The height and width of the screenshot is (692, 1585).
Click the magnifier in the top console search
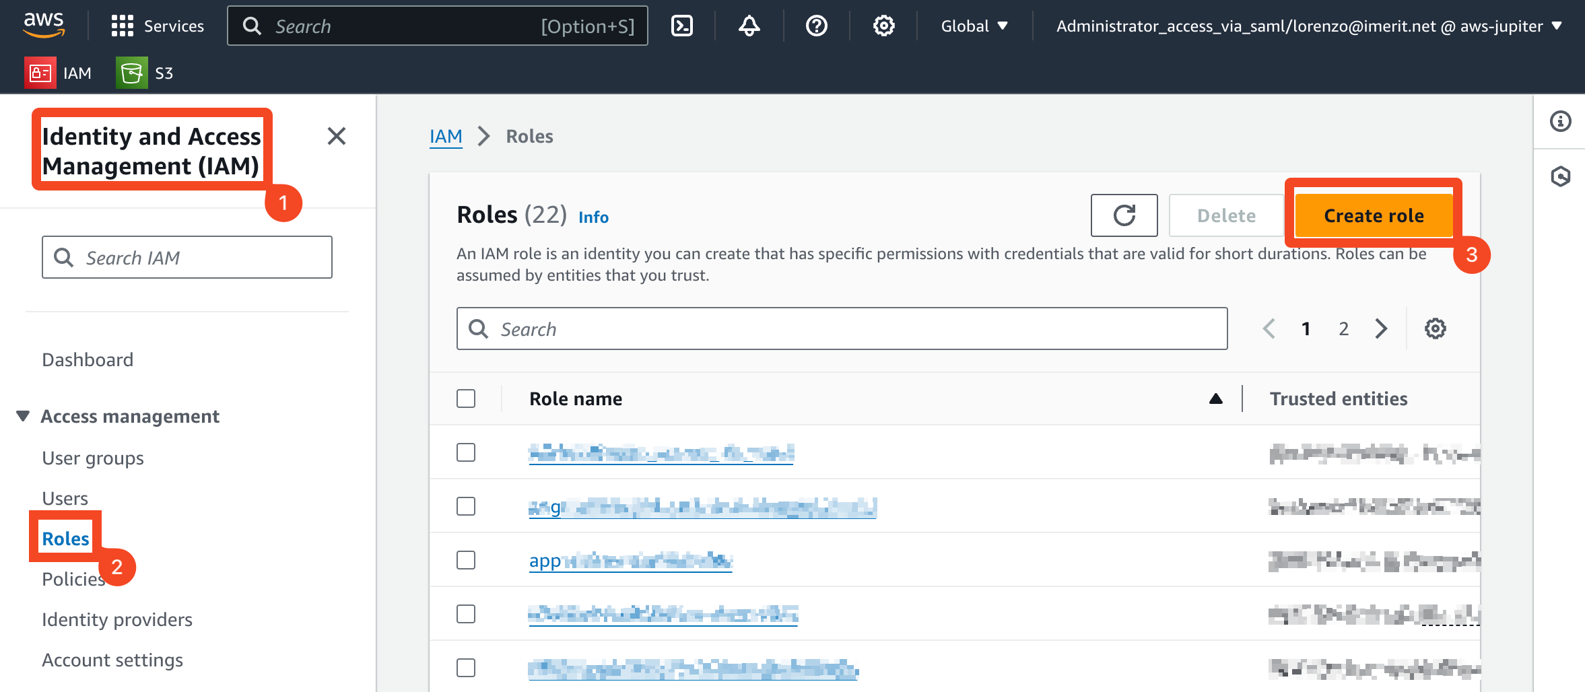point(252,26)
